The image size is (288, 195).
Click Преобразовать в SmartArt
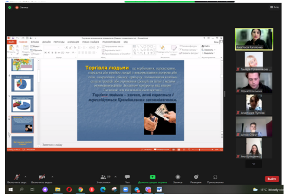[116, 54]
